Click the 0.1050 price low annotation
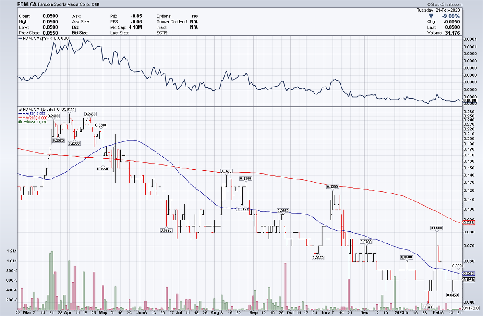The height and width of the screenshot is (316, 483). pyautogui.click(x=242, y=209)
